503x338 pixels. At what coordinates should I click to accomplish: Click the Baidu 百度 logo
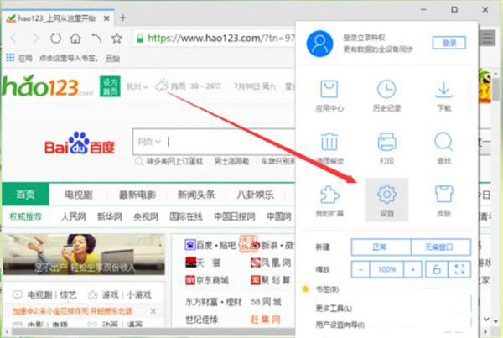[80, 143]
